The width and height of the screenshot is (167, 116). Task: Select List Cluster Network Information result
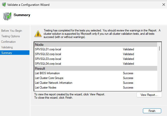pos(96,83)
